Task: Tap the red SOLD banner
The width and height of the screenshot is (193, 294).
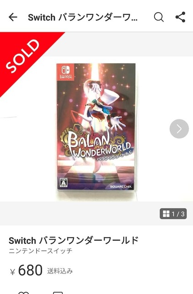Action: (23, 56)
